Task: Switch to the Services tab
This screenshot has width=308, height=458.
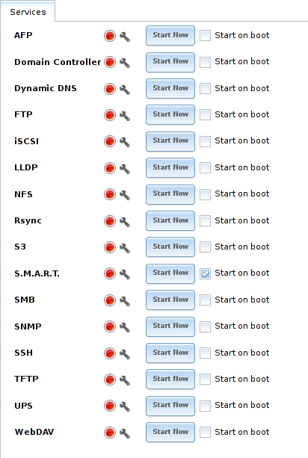Action: 28,12
